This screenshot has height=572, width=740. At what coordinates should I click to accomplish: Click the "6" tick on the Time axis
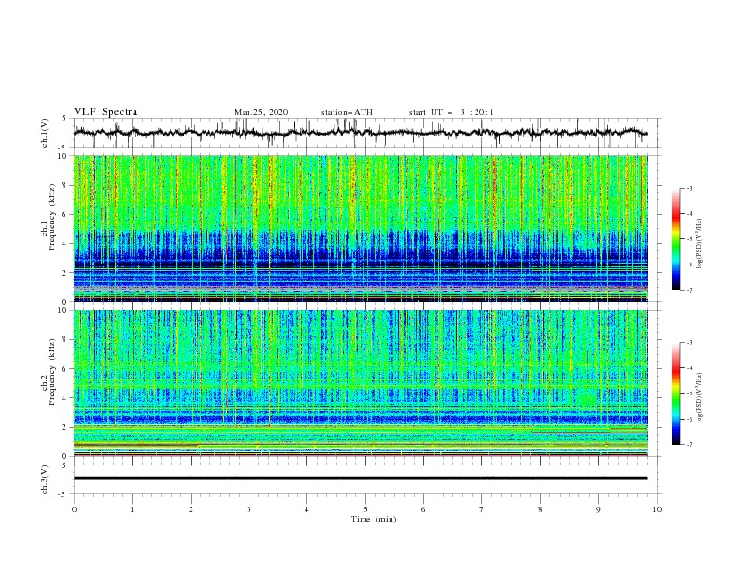tap(423, 509)
